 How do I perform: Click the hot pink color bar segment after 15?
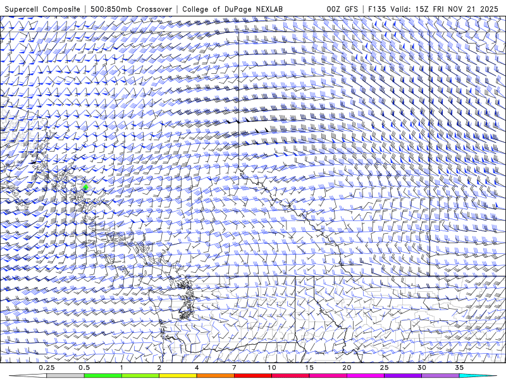pyautogui.click(x=328, y=376)
